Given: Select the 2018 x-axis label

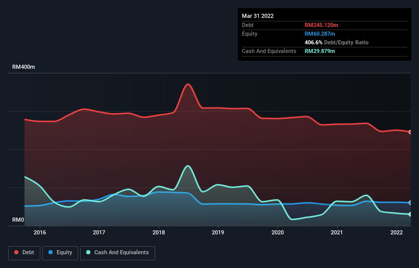Looking at the screenshot, I should click(159, 232).
